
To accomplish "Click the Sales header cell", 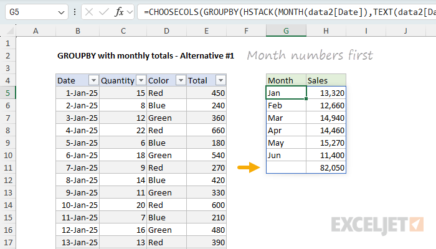I will click(x=326, y=80).
